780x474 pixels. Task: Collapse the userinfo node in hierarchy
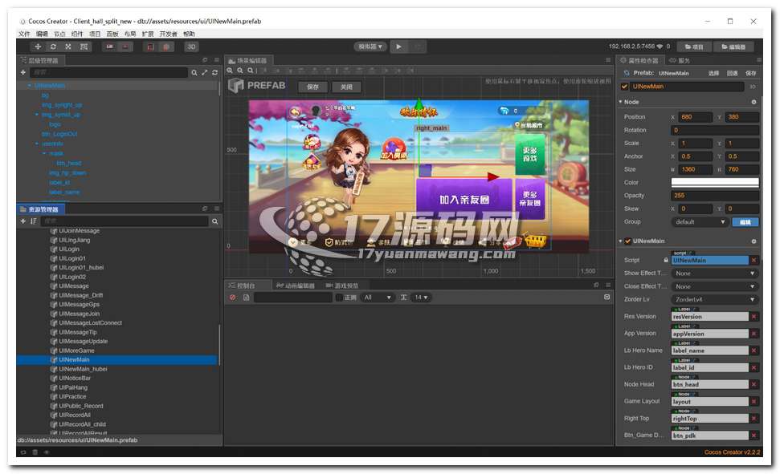pyautogui.click(x=37, y=144)
